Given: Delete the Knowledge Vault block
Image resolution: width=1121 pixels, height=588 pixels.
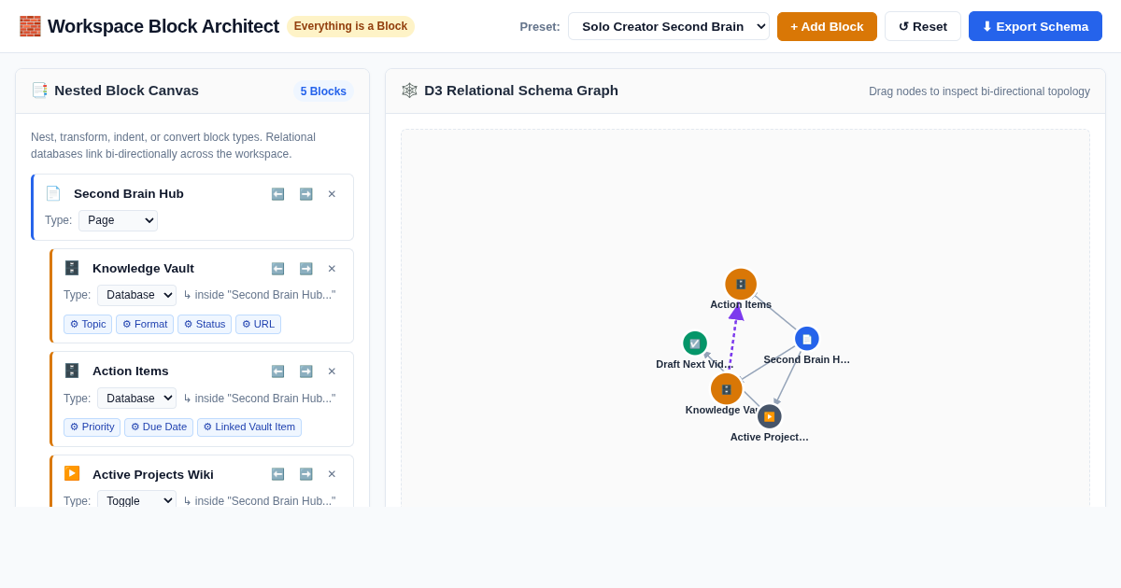Looking at the screenshot, I should click(x=332, y=269).
